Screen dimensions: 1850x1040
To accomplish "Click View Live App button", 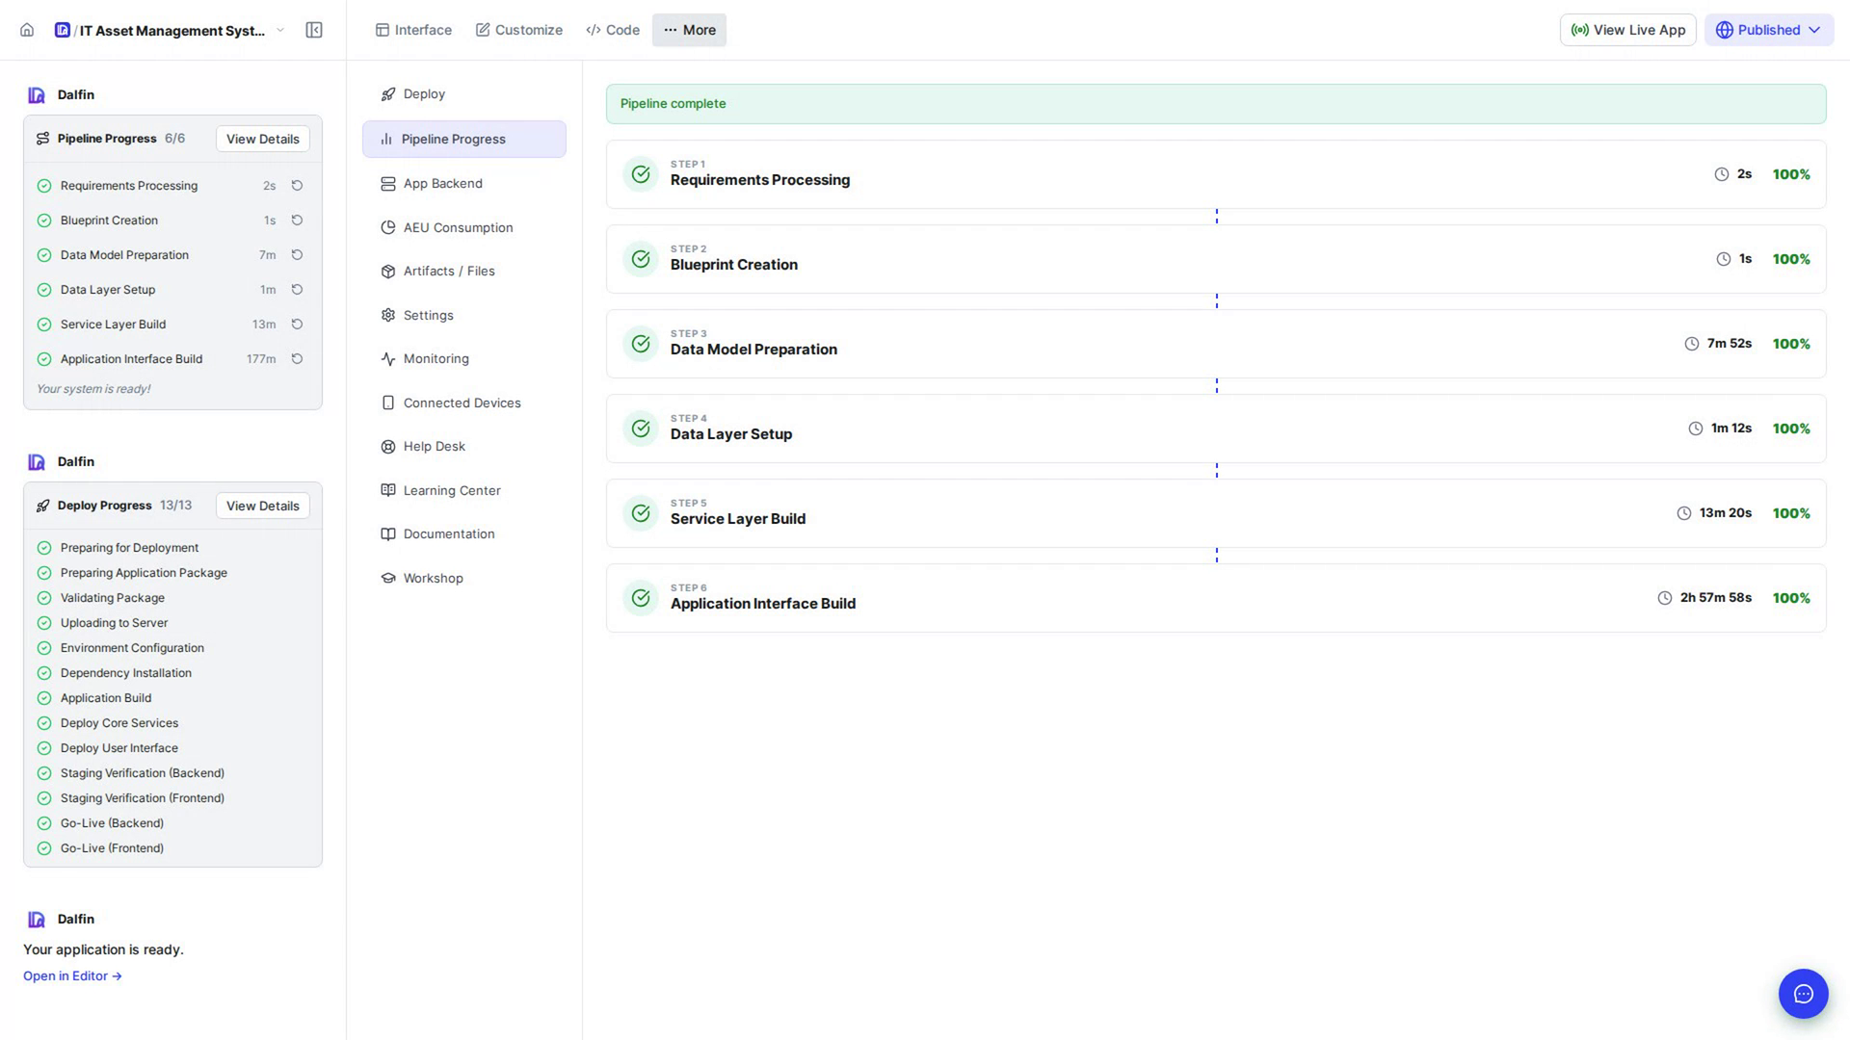I will click(1627, 30).
